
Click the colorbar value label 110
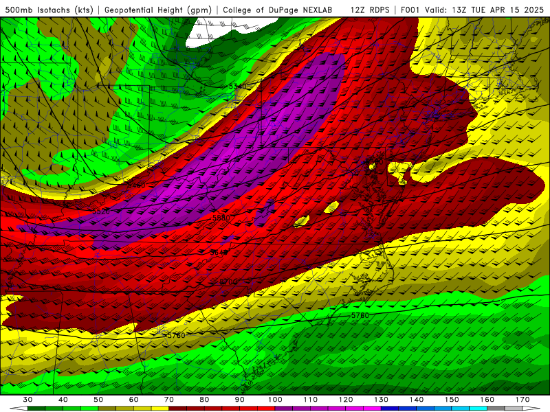click(311, 400)
